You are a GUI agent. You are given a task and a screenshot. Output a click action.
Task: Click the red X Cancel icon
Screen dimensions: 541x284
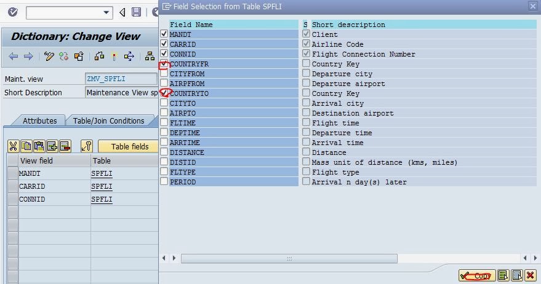[x=531, y=276]
